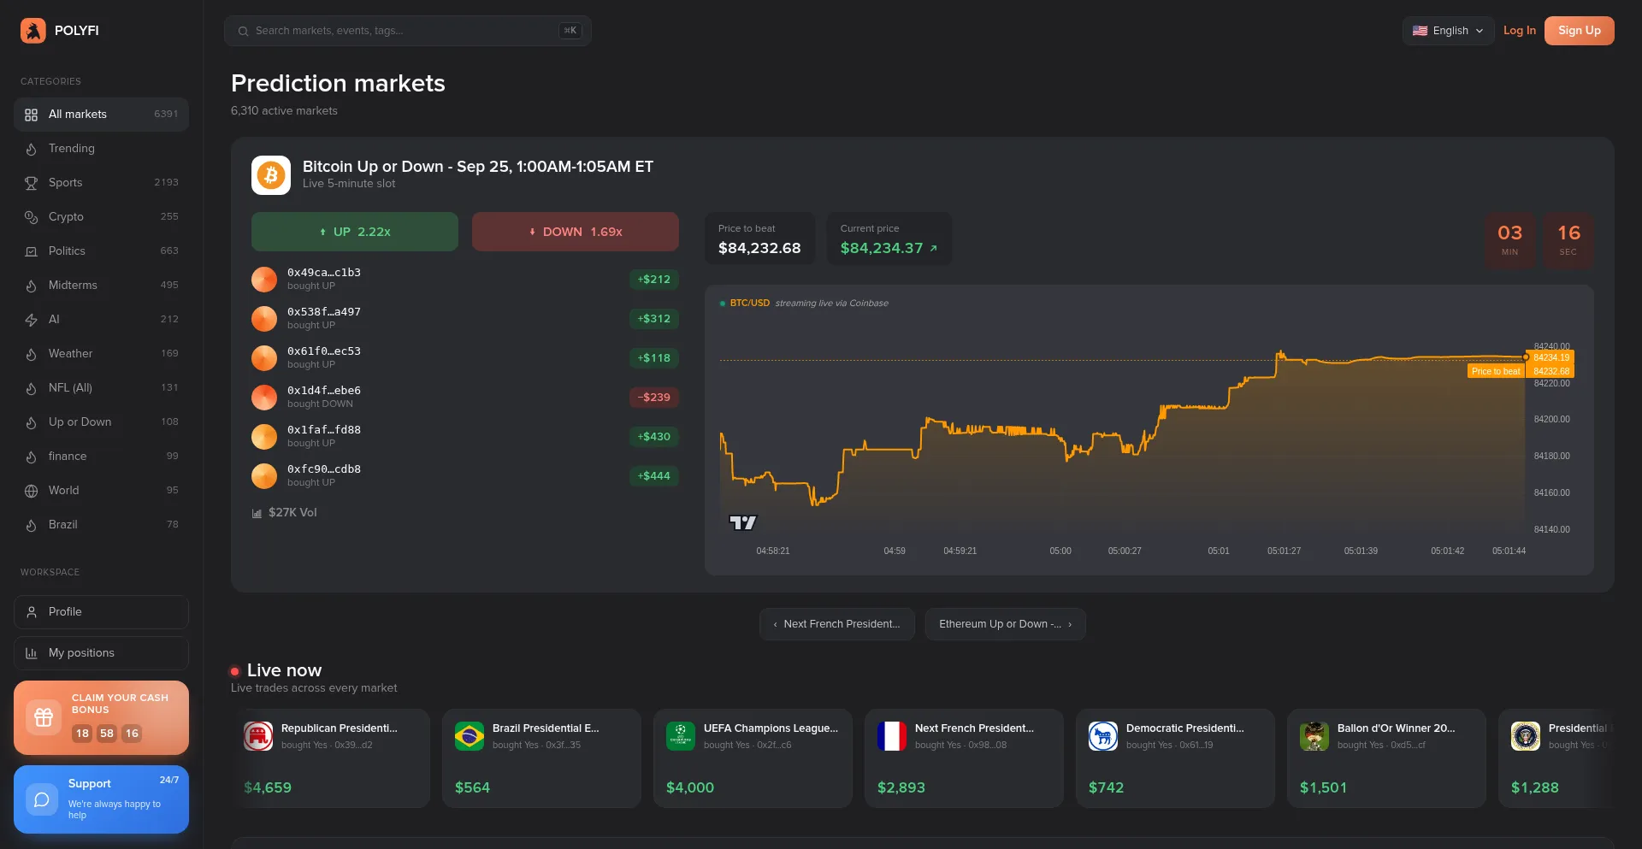Click the My positions chart icon
Viewport: 1642px width, 849px height.
click(x=32, y=653)
